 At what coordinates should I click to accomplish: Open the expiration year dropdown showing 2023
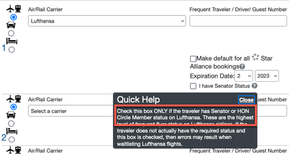click(267, 76)
